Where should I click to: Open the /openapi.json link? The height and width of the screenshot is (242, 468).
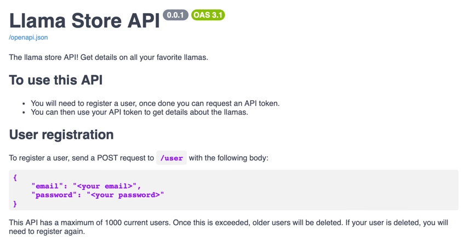[x=28, y=37]
